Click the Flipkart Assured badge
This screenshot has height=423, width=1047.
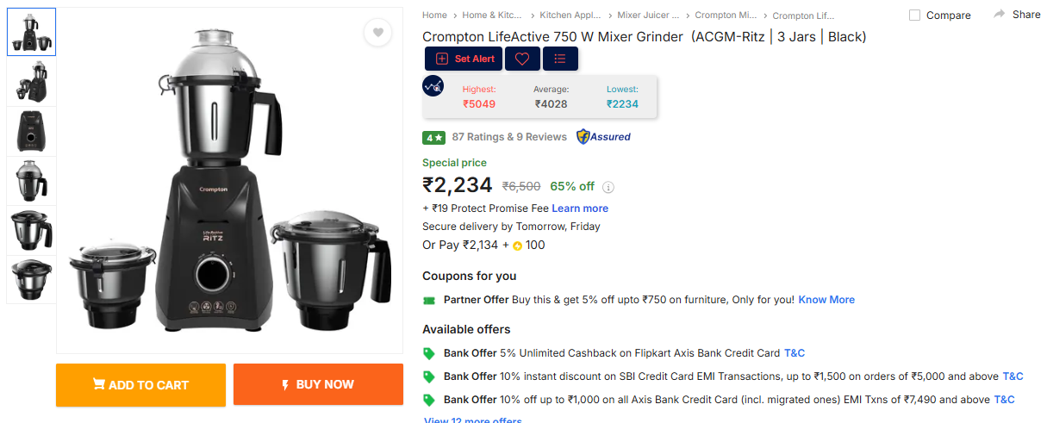(x=603, y=137)
